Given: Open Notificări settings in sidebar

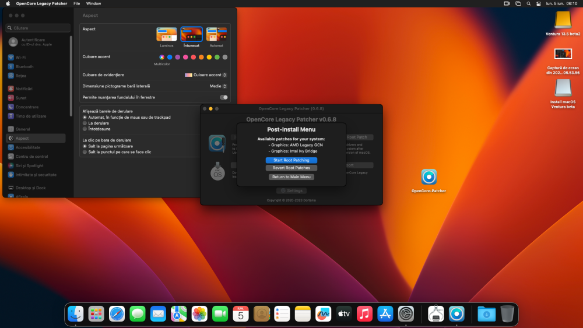Looking at the screenshot, I should (x=36, y=89).
